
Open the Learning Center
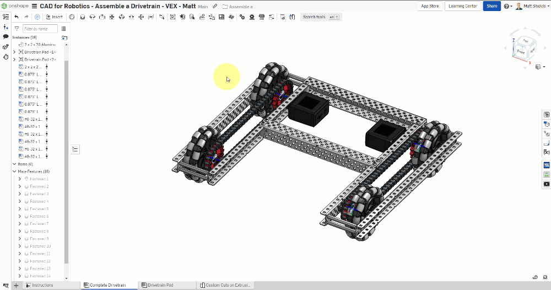(x=463, y=6)
